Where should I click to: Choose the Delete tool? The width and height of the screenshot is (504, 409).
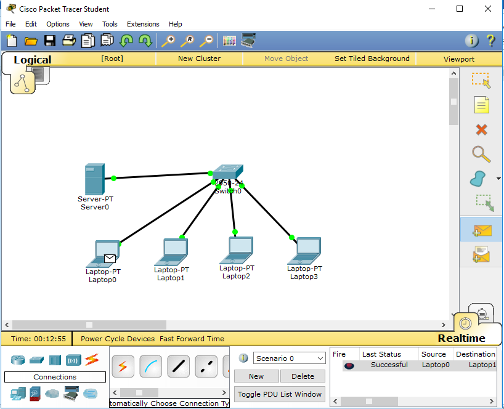(x=481, y=129)
